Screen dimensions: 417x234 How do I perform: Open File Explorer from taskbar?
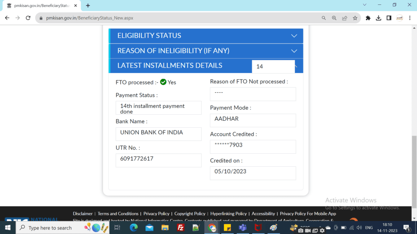[165, 227]
